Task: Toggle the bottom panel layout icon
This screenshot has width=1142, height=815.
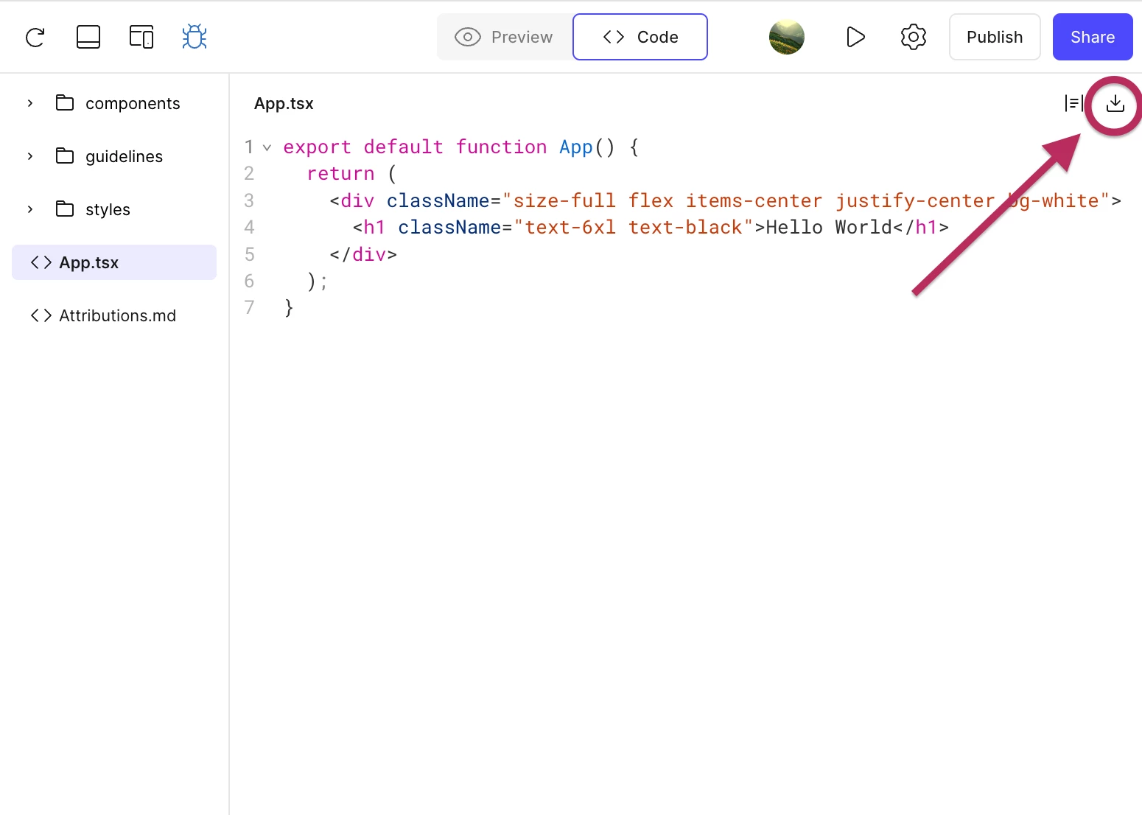Action: coord(88,37)
